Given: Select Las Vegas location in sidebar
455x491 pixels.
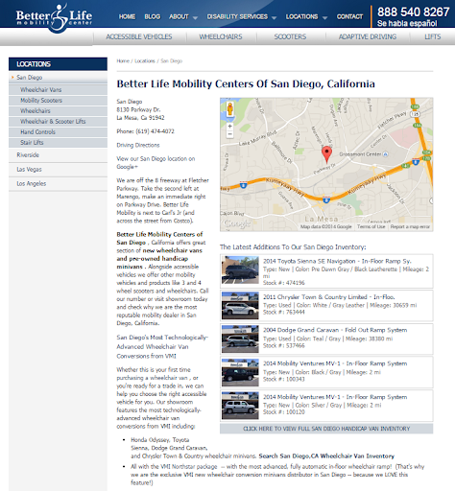Looking at the screenshot, I should coord(58,170).
